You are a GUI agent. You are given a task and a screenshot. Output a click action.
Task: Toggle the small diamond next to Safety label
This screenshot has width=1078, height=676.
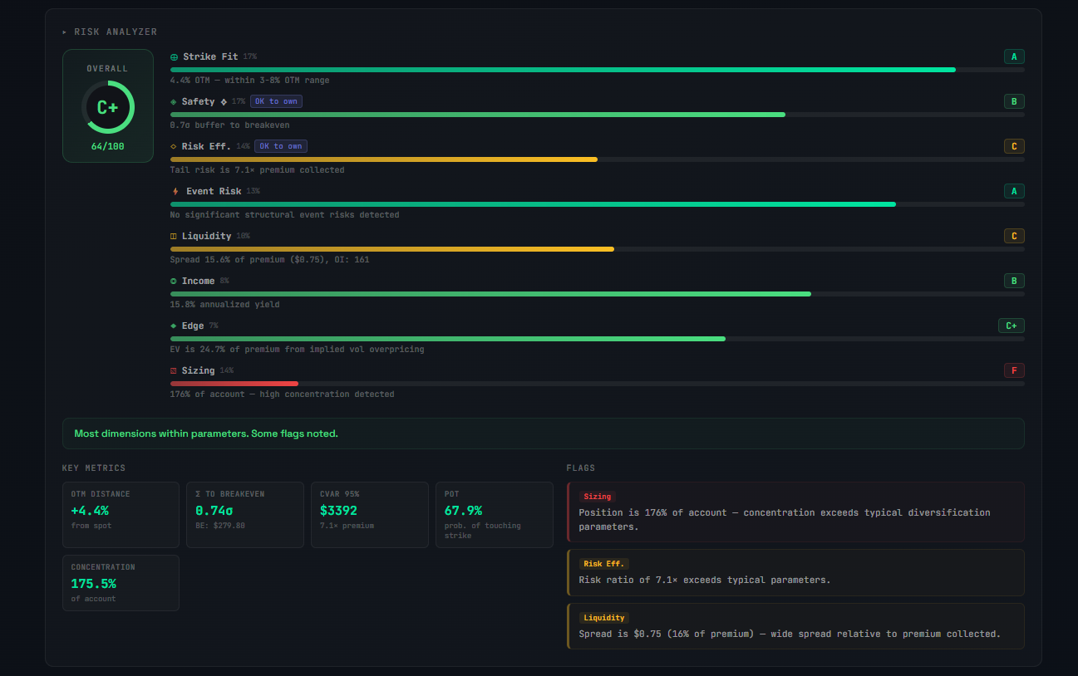[x=223, y=101]
